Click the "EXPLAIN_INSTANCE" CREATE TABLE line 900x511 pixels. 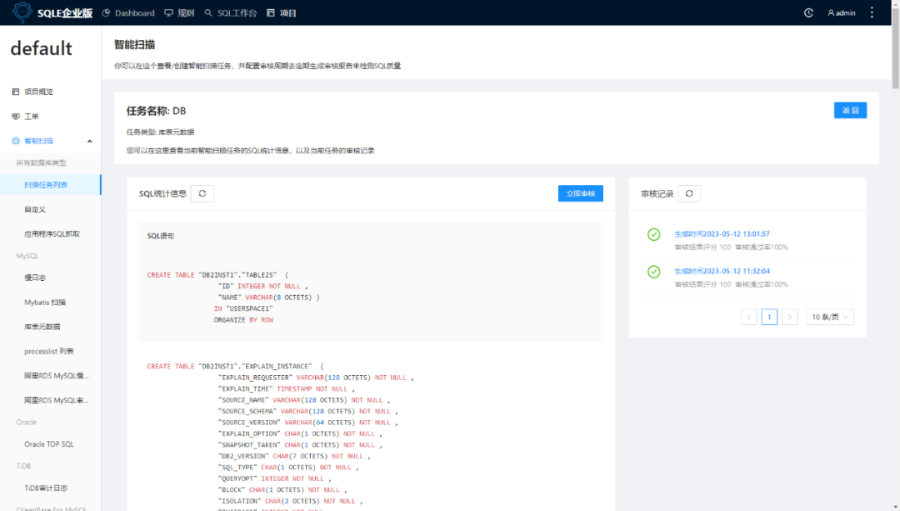235,366
